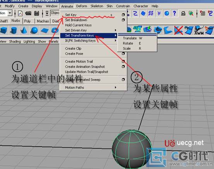
Task: Select Scale in the Set Transform Keys submenu
Action: (x=137, y=49)
